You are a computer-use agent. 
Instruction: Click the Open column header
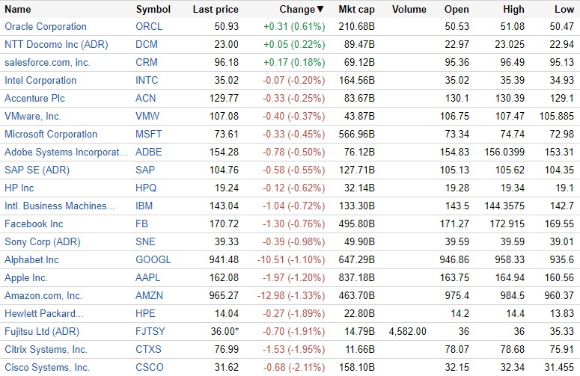tap(457, 10)
